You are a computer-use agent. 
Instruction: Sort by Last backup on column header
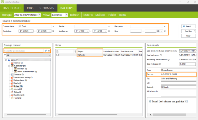point(130,52)
